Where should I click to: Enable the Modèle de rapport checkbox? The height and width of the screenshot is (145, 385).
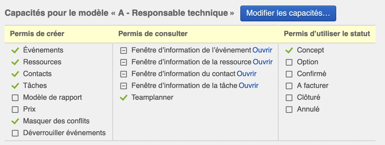tap(15, 98)
